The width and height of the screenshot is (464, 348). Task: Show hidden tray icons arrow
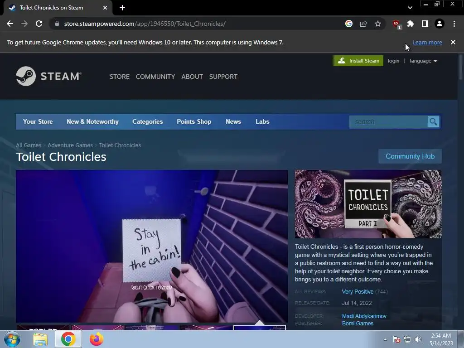[385, 339]
